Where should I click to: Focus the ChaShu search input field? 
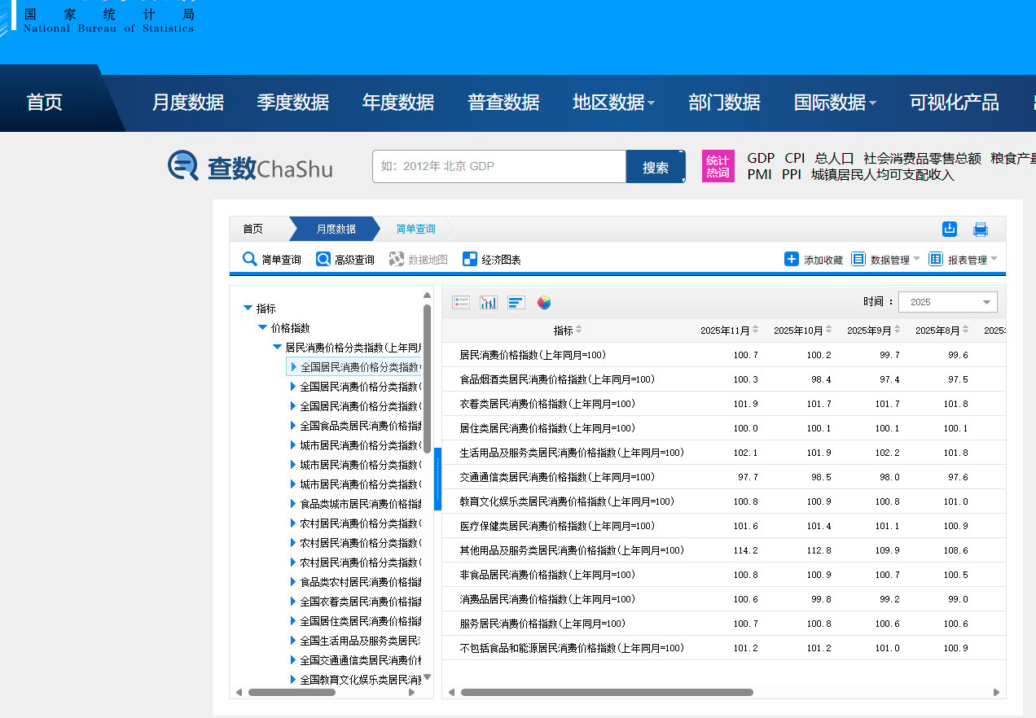coord(499,167)
